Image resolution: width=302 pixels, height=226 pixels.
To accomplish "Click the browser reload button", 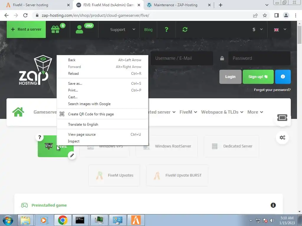I will (25, 15).
